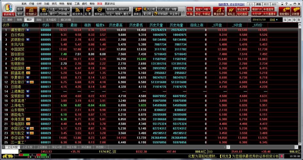The image size is (303, 160).
Task: Switch market mode to 期货
Action: tap(266, 4)
